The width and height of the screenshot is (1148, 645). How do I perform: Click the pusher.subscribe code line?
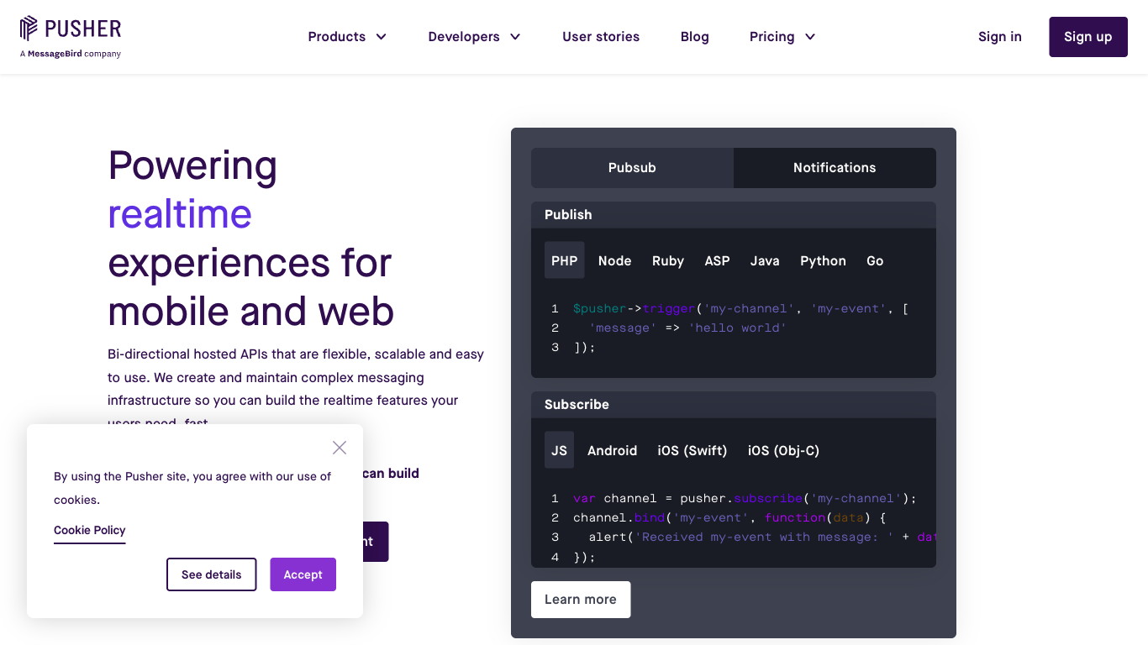coord(745,498)
